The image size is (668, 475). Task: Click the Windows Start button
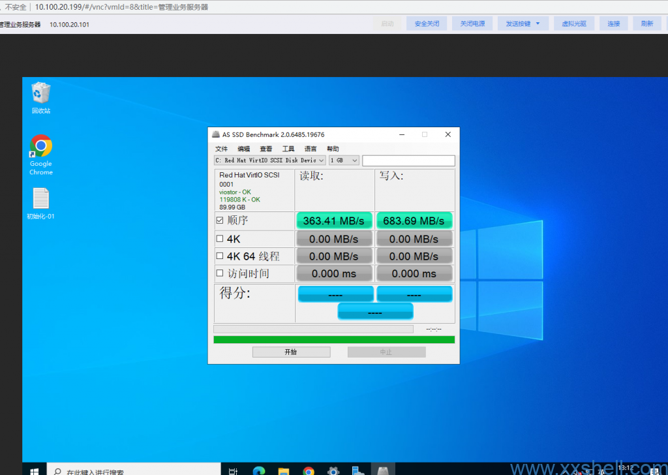click(34, 470)
